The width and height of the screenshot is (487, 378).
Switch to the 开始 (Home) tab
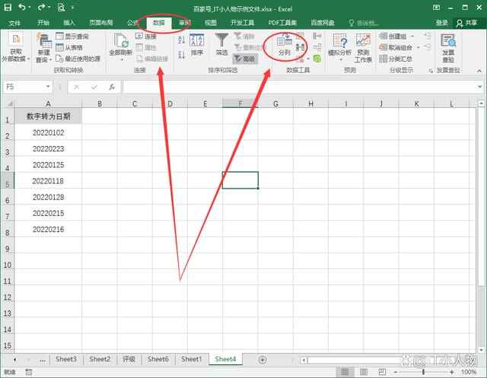[x=43, y=23]
